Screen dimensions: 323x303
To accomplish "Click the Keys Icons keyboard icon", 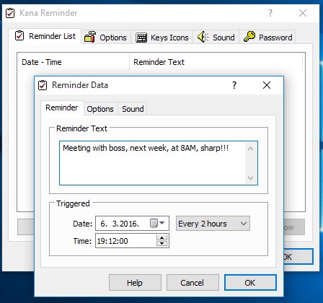I will coord(141,38).
